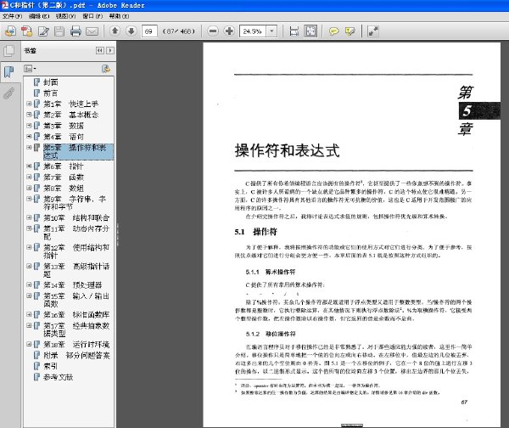
Task: Zoom in with the plus button
Action: (x=229, y=31)
